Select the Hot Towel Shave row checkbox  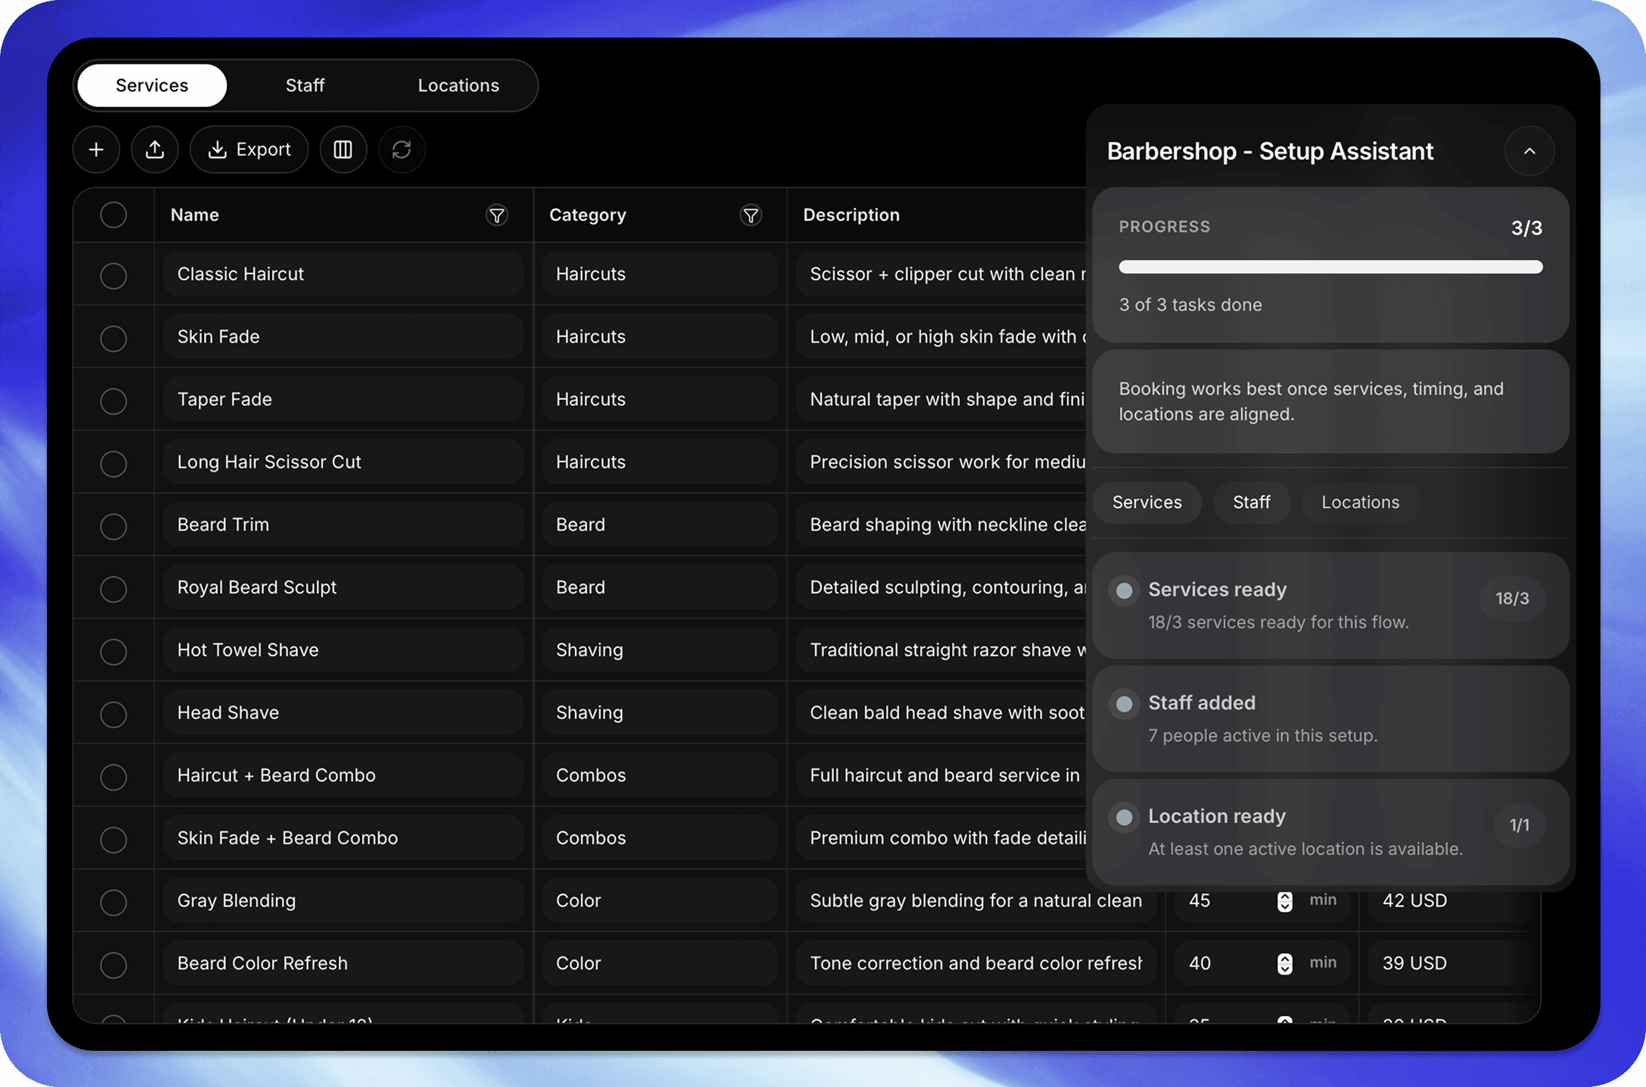(x=113, y=651)
